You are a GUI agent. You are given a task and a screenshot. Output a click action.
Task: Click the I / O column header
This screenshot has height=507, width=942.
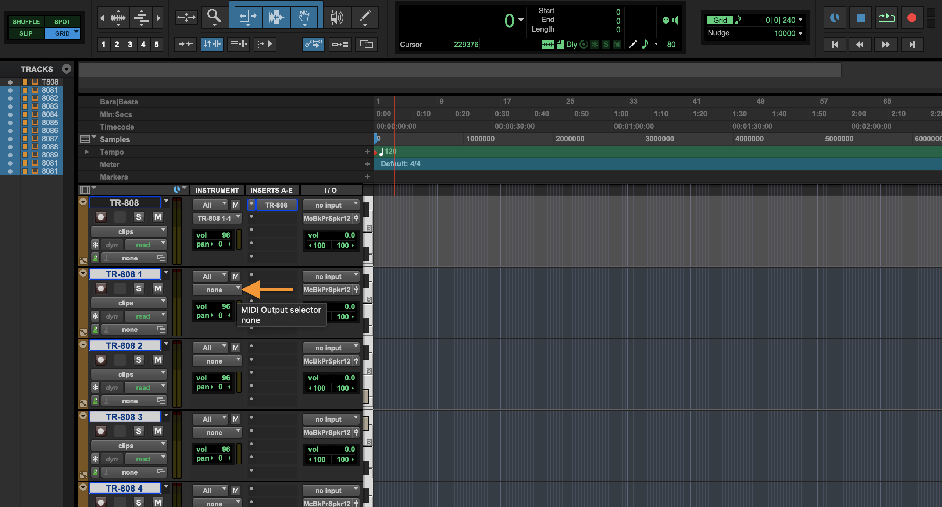click(x=331, y=190)
